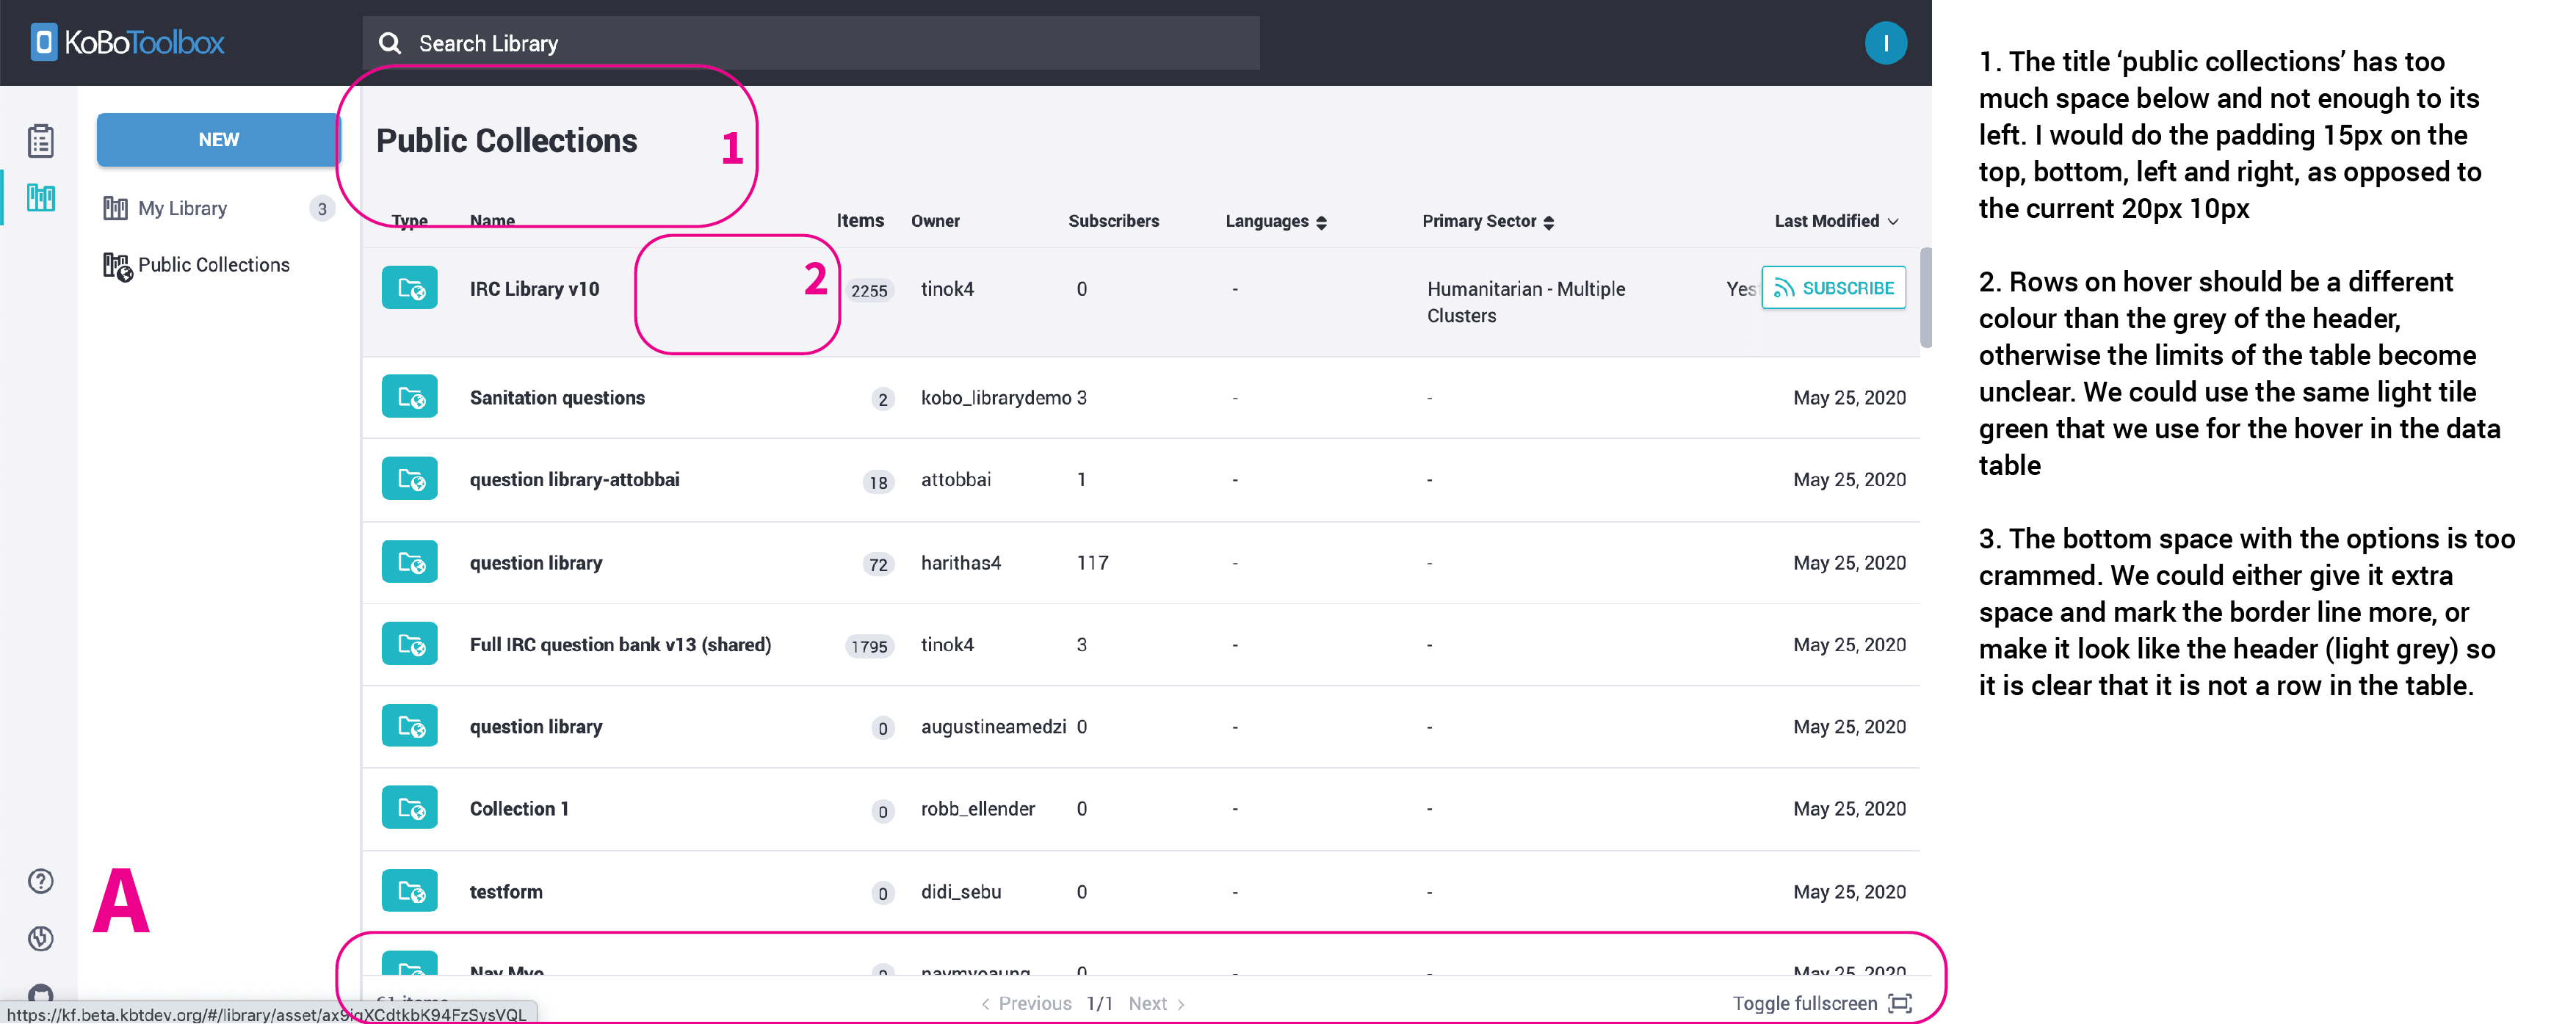Go to the Next page
Viewport: 2576px width, 1024px height.
[1148, 1003]
